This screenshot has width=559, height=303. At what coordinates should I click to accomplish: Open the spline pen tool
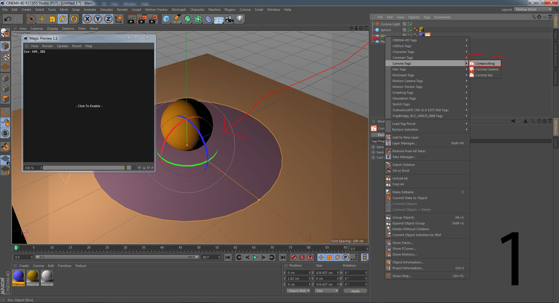(177, 19)
